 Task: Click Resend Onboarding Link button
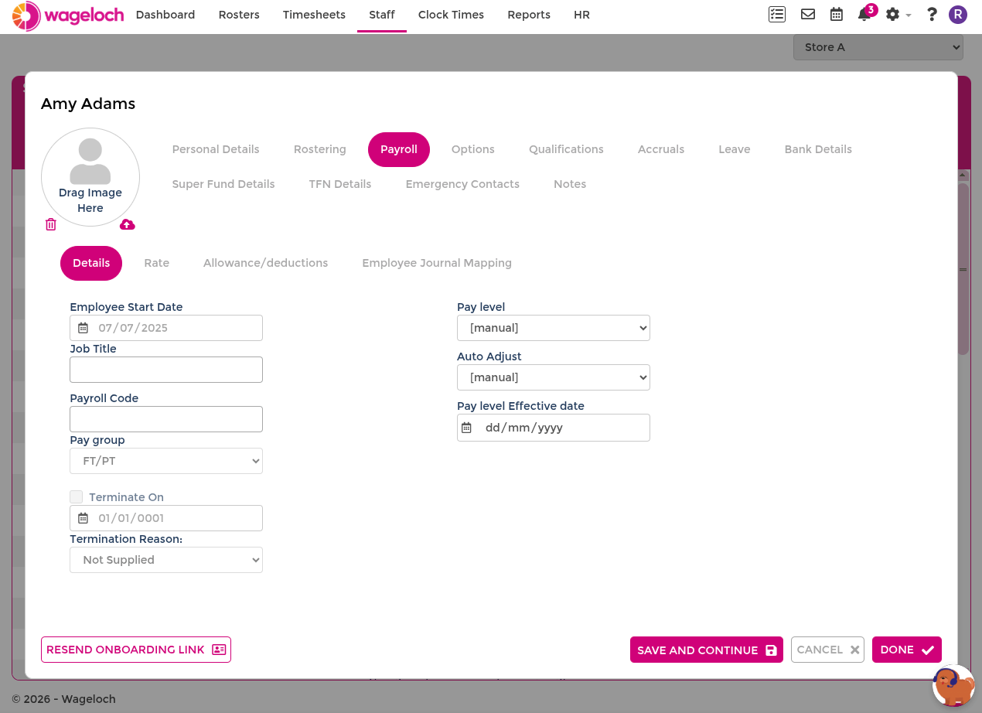pos(136,650)
